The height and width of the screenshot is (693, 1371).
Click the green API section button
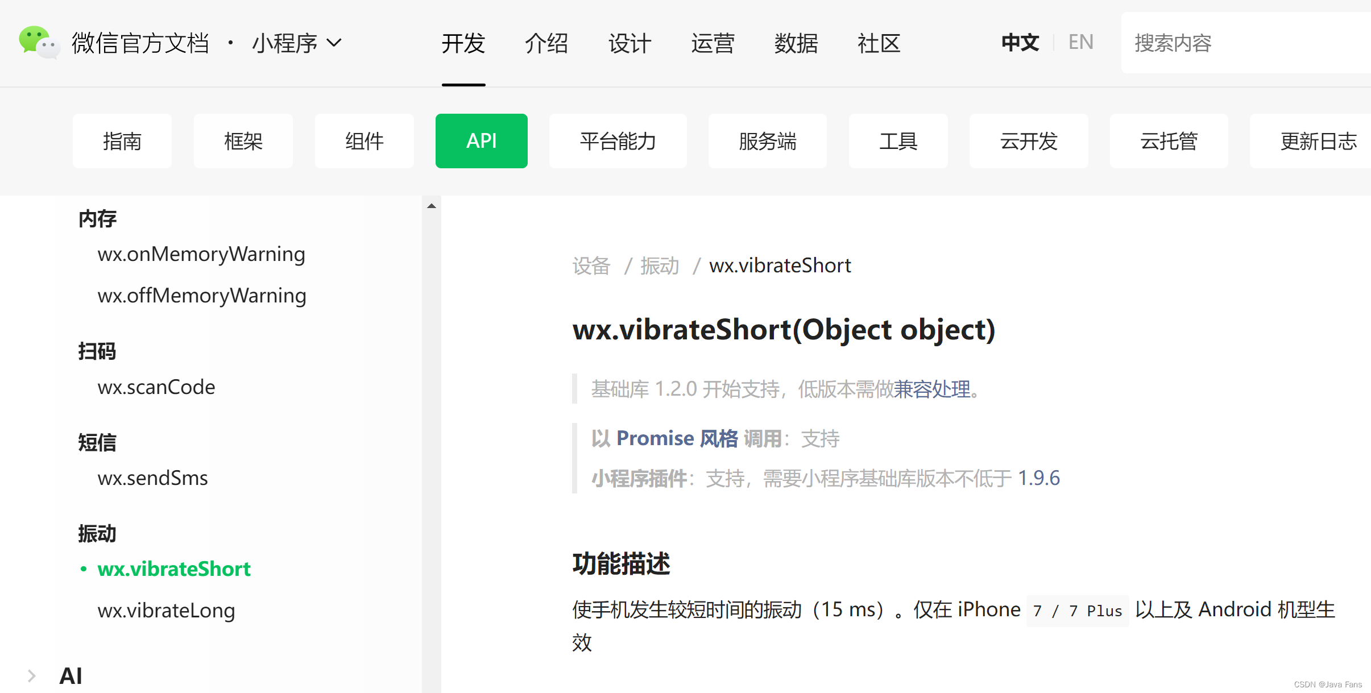pos(482,141)
